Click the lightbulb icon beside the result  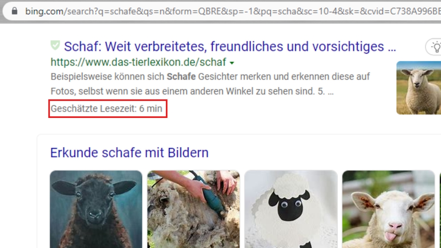pyautogui.click(x=435, y=47)
